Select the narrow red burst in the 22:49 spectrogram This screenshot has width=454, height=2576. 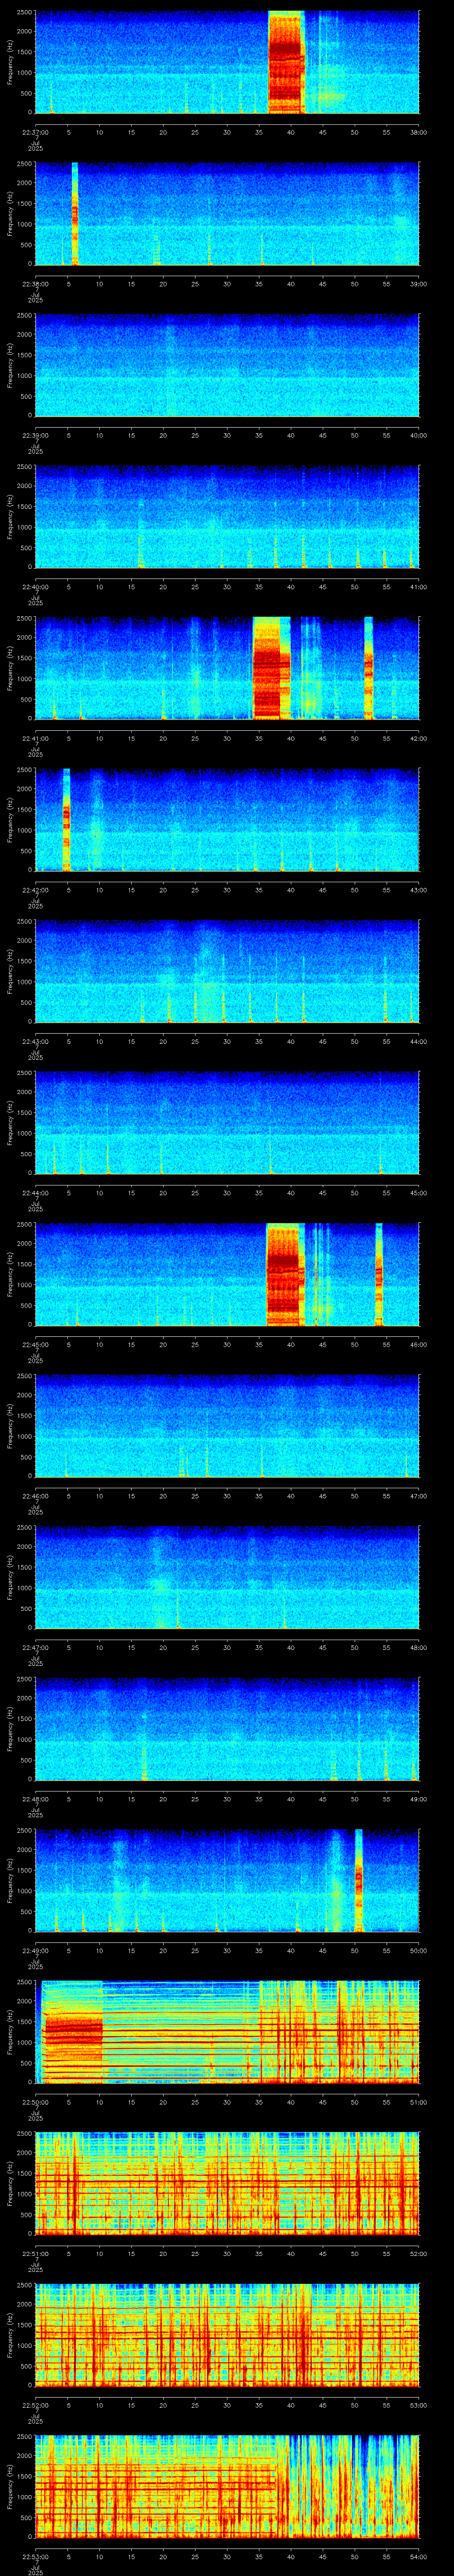(358, 1880)
